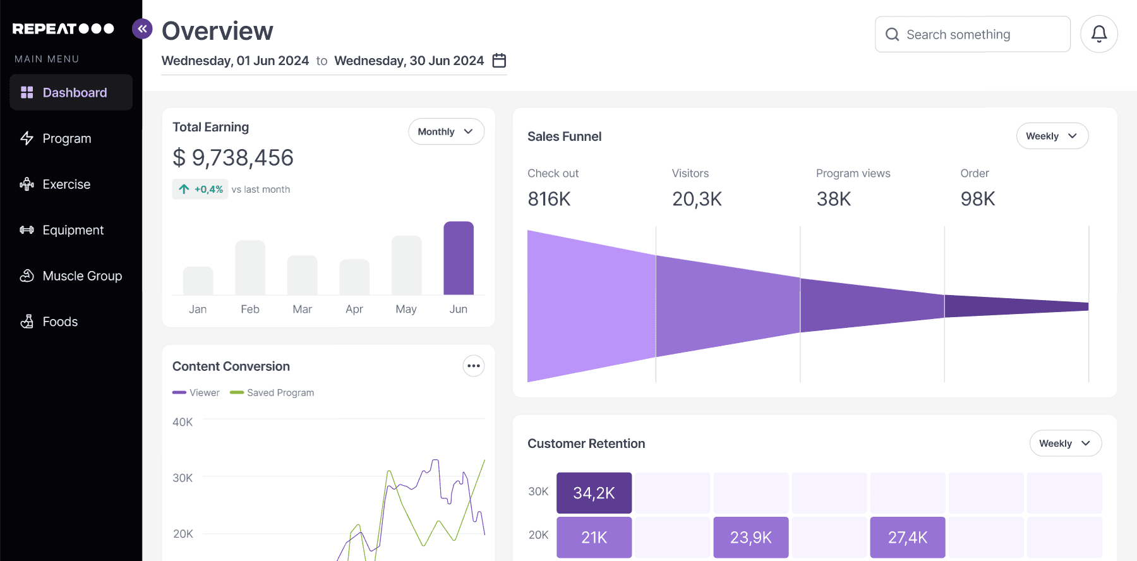The width and height of the screenshot is (1137, 561).
Task: Click the Visitors funnel segment
Action: [728, 306]
